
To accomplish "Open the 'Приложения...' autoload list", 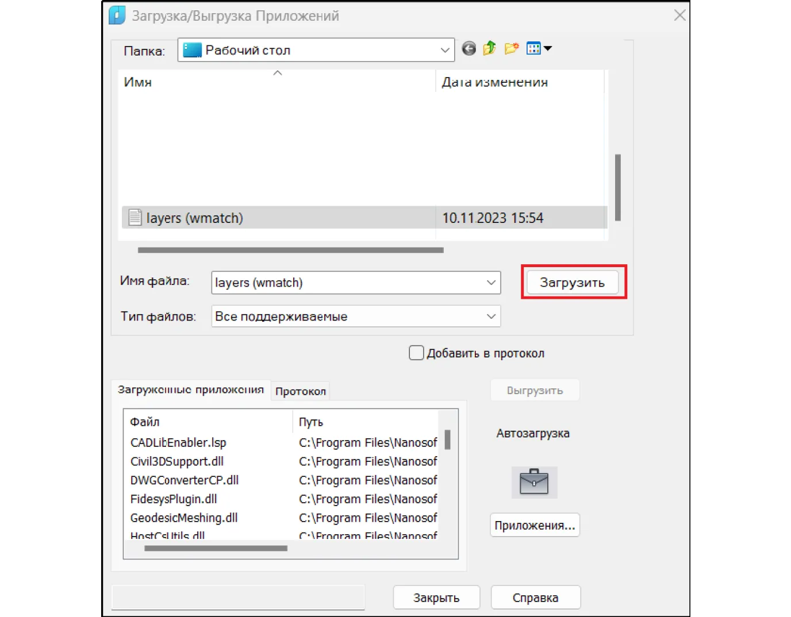I will (535, 526).
